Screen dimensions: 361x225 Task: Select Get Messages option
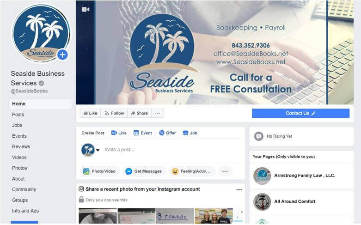point(144,171)
